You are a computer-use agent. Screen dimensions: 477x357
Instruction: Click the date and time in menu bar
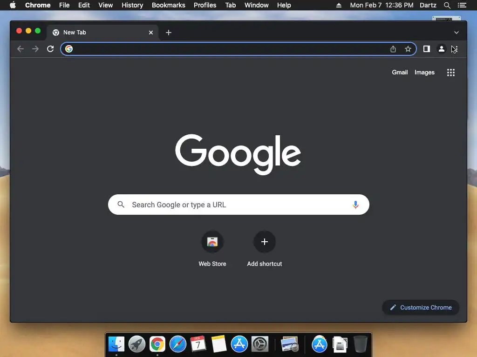click(x=382, y=5)
